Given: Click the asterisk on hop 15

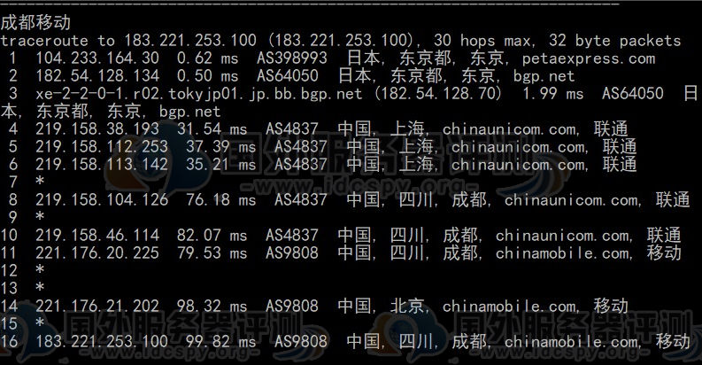Looking at the screenshot, I should point(40,322).
